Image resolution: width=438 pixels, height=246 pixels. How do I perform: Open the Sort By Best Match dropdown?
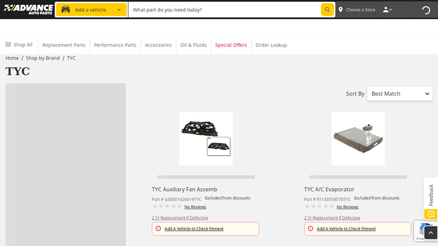[400, 93]
